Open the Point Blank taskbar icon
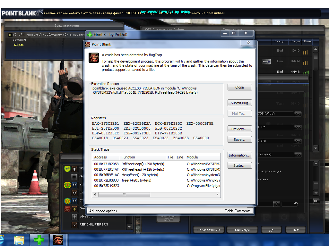 tap(58, 240)
